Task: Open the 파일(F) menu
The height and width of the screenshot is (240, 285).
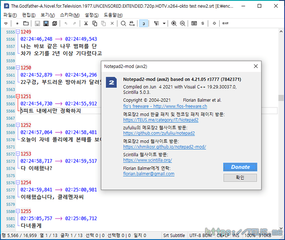Action: coord(10,15)
